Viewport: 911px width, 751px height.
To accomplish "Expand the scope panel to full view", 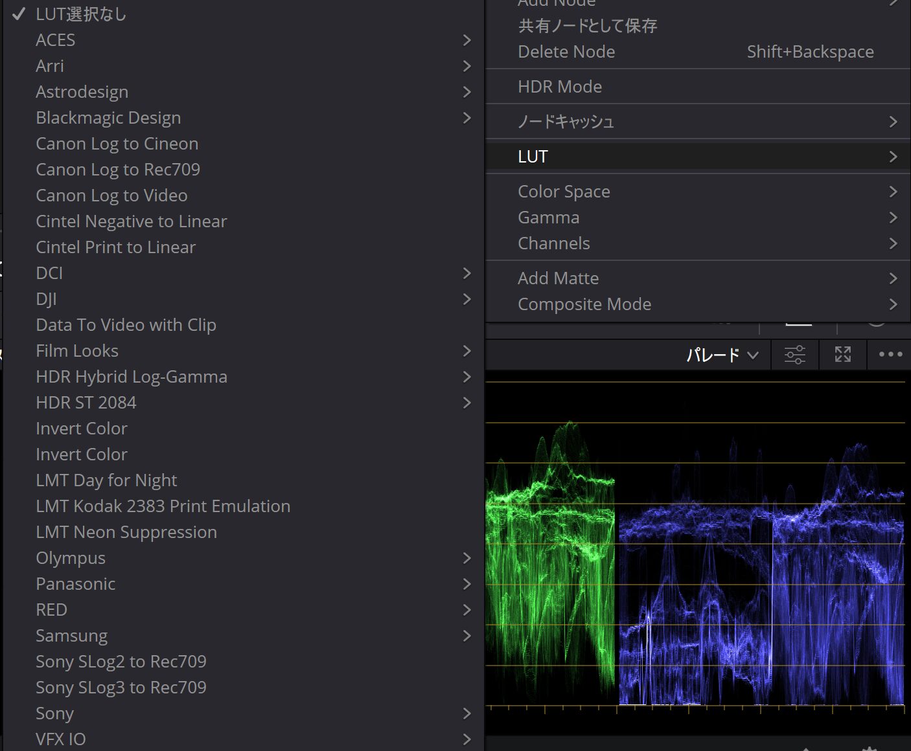I will click(x=842, y=354).
